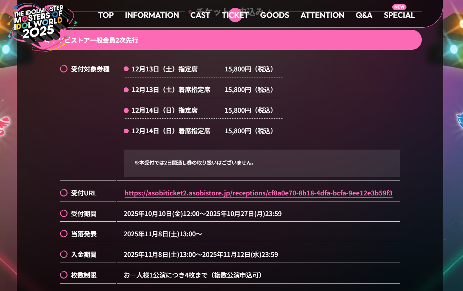This screenshot has height=291, width=463.
Task: Click the 受付対象券種 label
Action: (90, 69)
